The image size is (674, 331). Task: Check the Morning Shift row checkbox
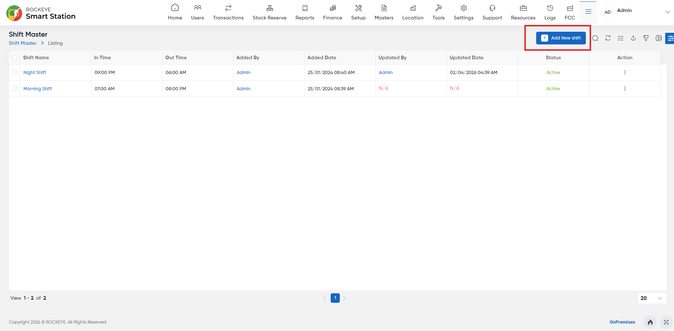click(x=15, y=88)
